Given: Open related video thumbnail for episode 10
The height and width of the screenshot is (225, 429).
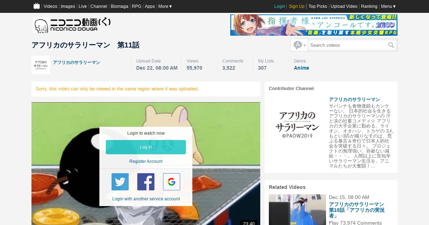Looking at the screenshot, I should [x=297, y=210].
